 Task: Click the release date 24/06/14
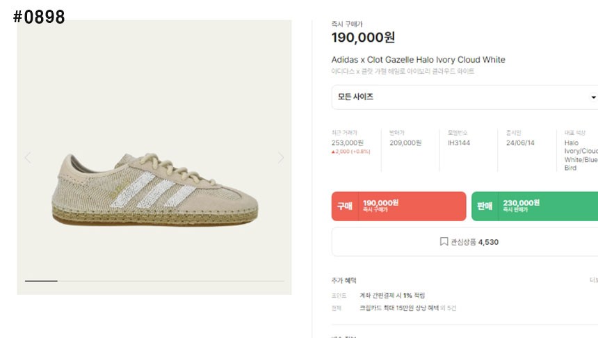[520, 143]
